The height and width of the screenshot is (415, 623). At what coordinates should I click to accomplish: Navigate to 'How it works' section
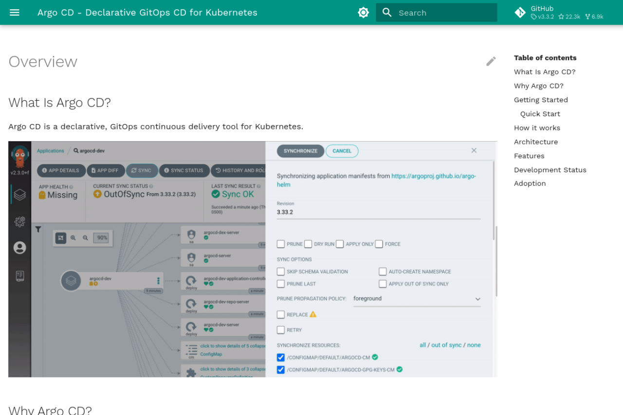click(537, 128)
